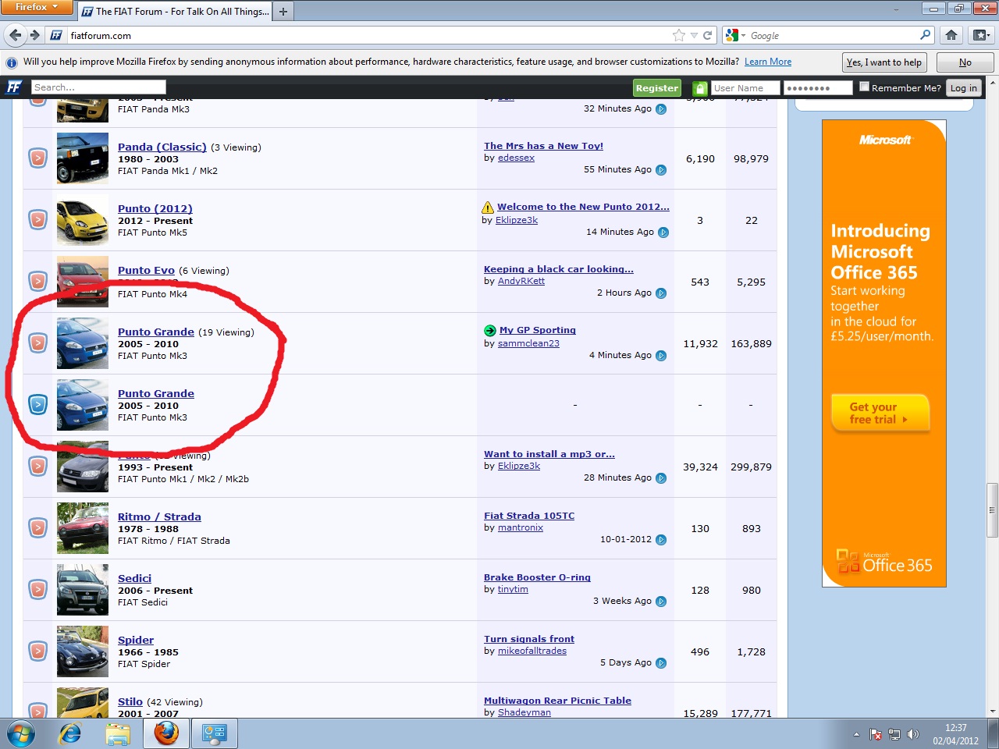Open the Spider forum link
Screen dimensions: 999x749
point(136,640)
